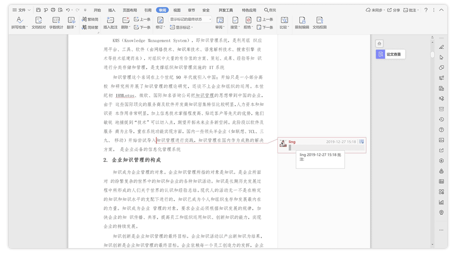
Task: Click the print icon in quick access toolbar
Action: point(53,10)
